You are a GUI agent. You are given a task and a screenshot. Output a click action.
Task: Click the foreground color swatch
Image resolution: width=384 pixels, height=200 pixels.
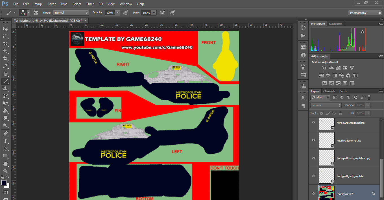[4, 183]
